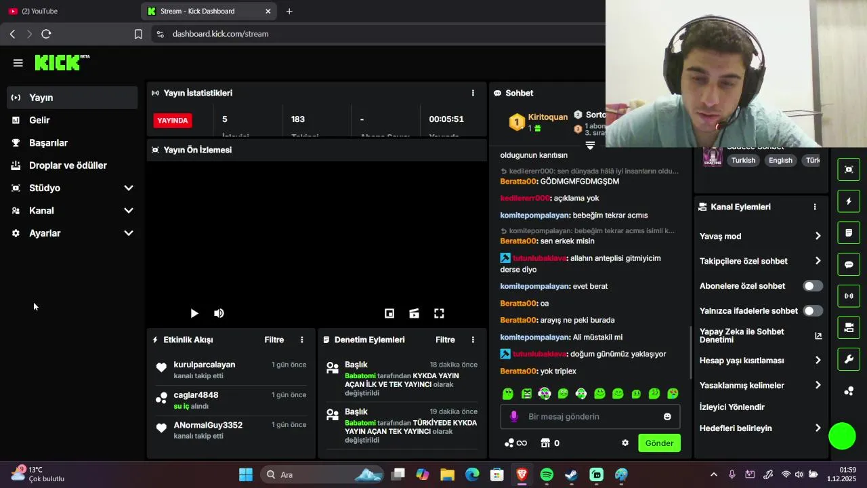867x488 pixels.
Task: Click the wrench icon in right toolbar
Action: [x=849, y=359]
